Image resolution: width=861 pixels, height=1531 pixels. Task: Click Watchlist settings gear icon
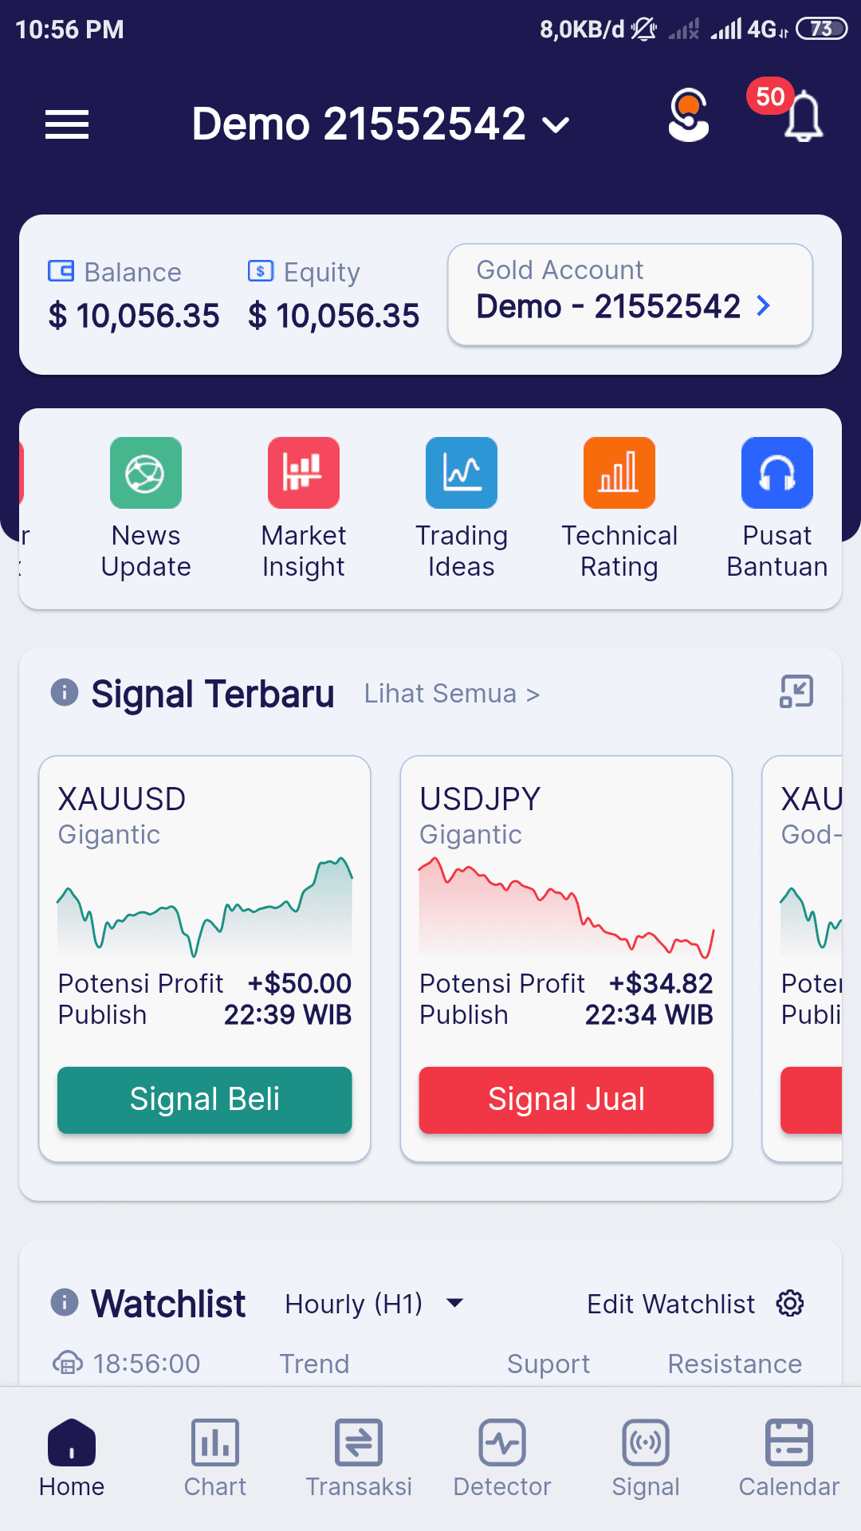[790, 1304]
